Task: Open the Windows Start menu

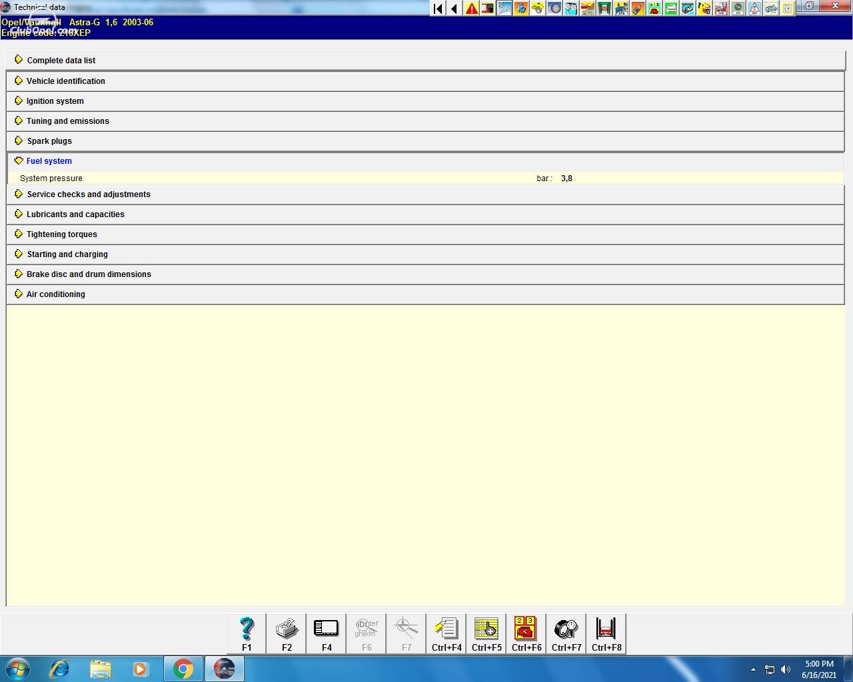Action: pyautogui.click(x=18, y=669)
